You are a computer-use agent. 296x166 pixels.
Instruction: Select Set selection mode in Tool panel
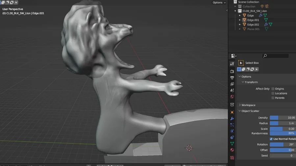tap(239, 69)
